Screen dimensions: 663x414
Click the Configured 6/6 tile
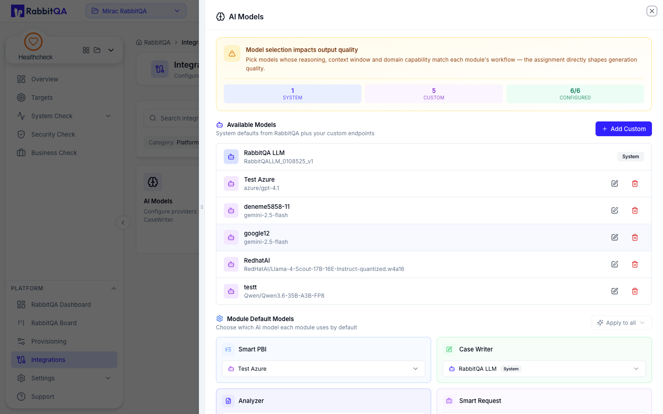(x=575, y=94)
